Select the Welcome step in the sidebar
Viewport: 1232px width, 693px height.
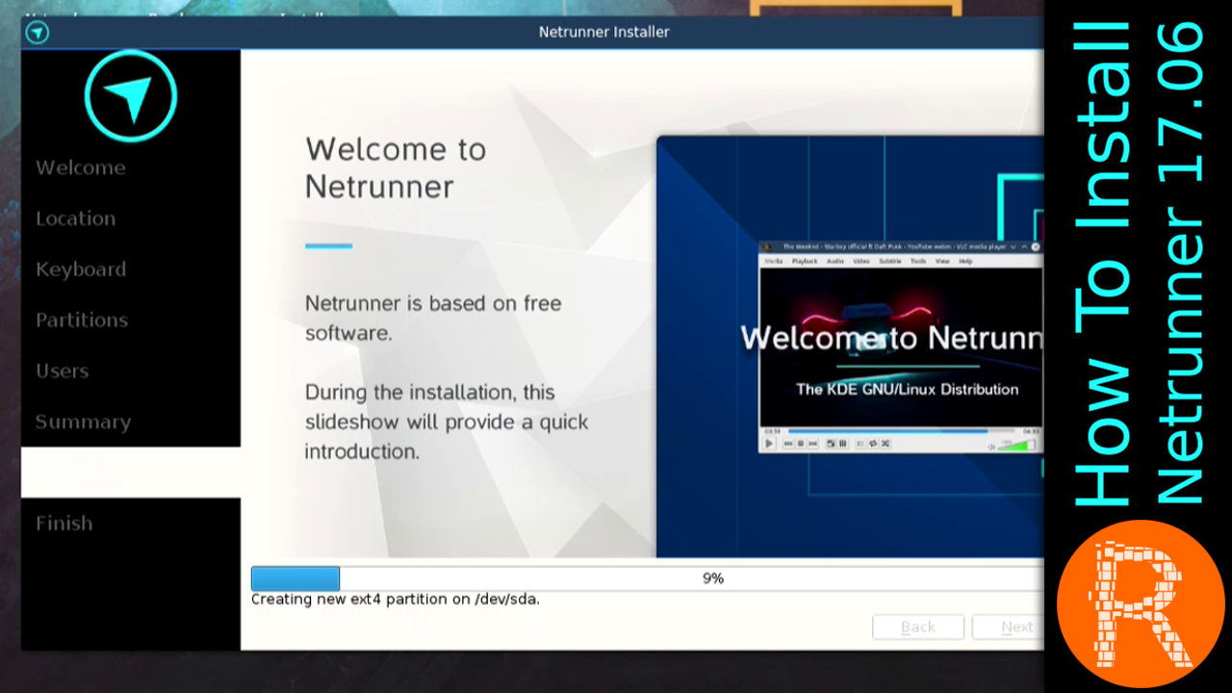coord(81,167)
